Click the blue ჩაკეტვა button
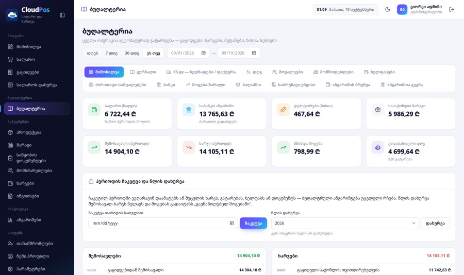464x275 pixels. click(x=253, y=224)
